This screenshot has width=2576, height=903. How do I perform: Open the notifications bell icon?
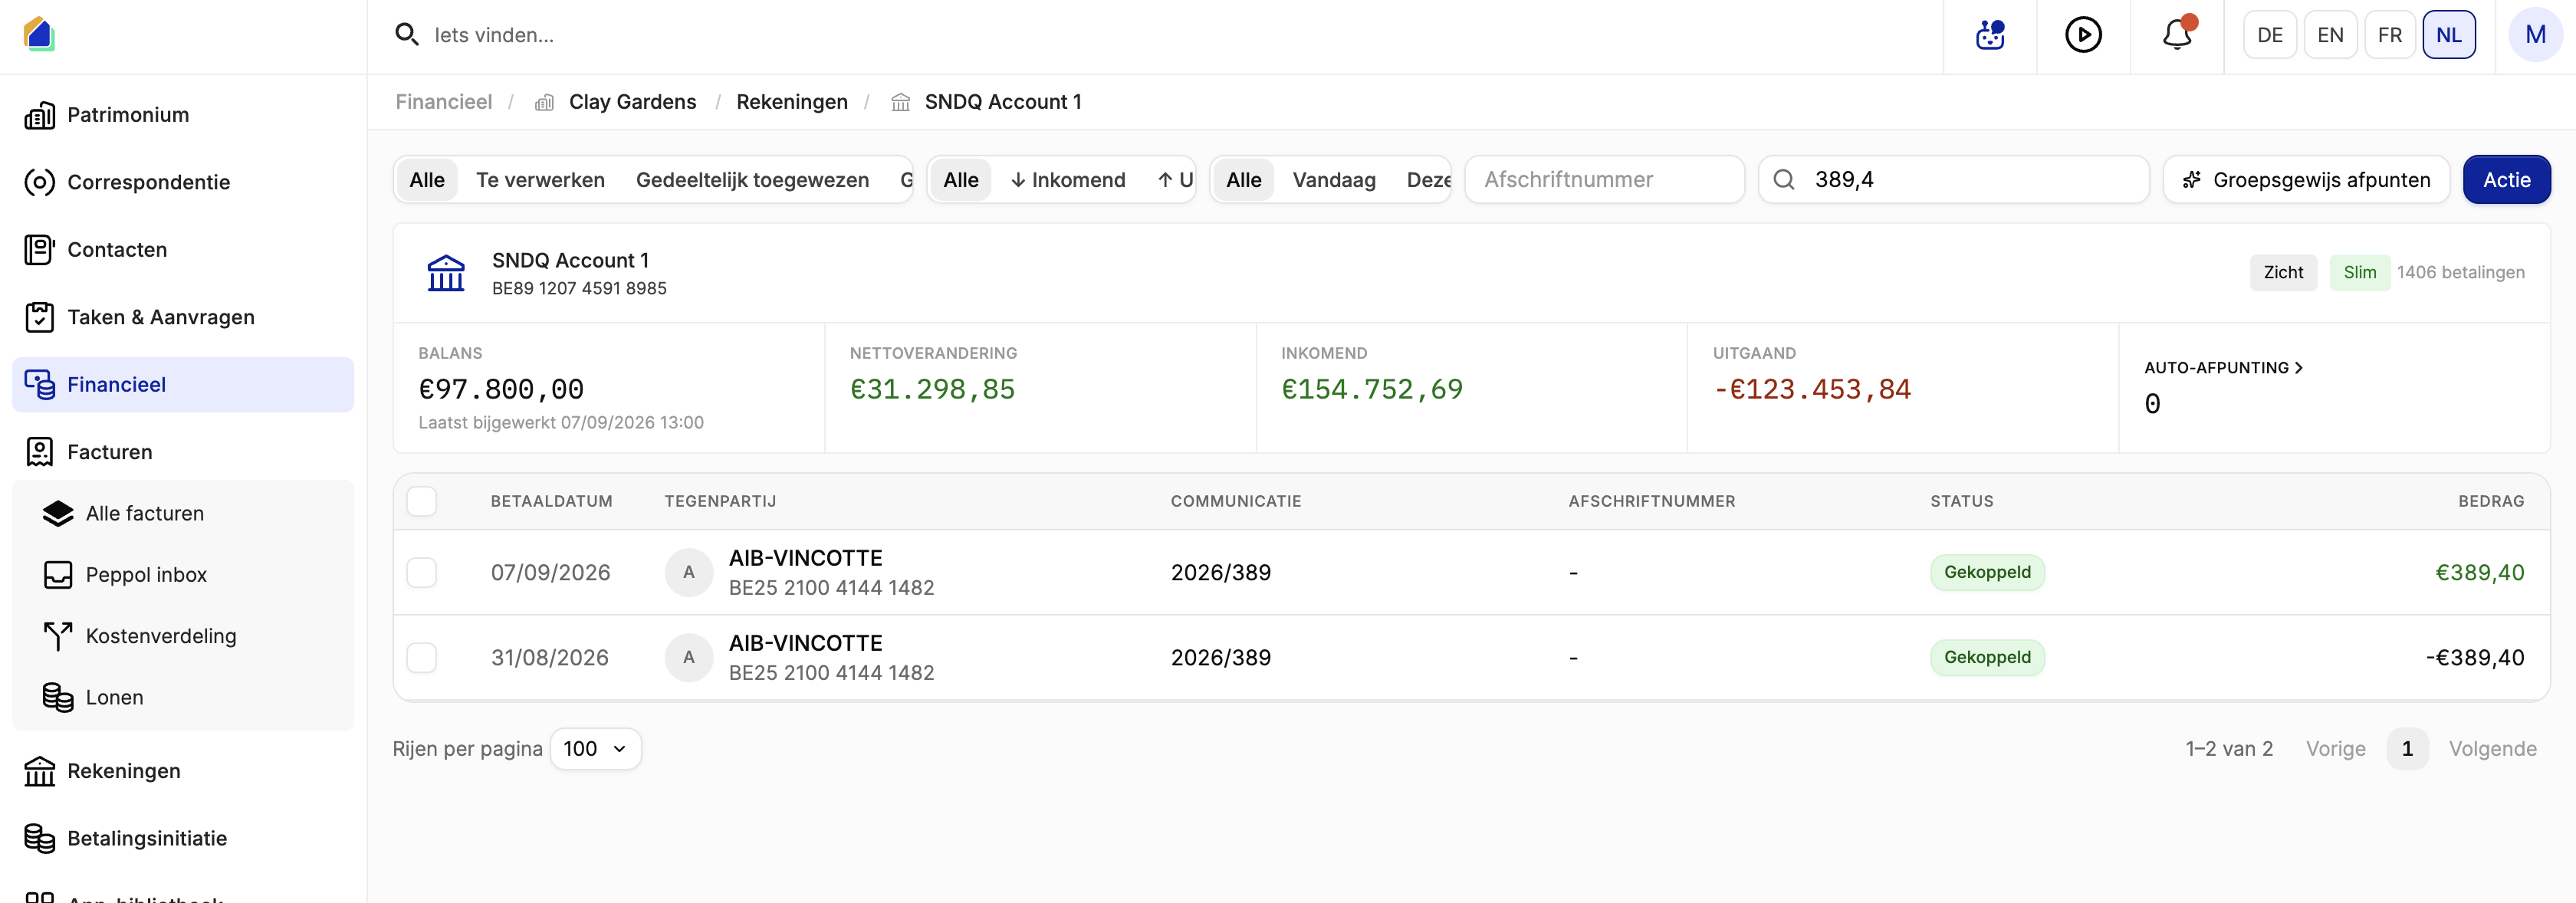point(2176,35)
